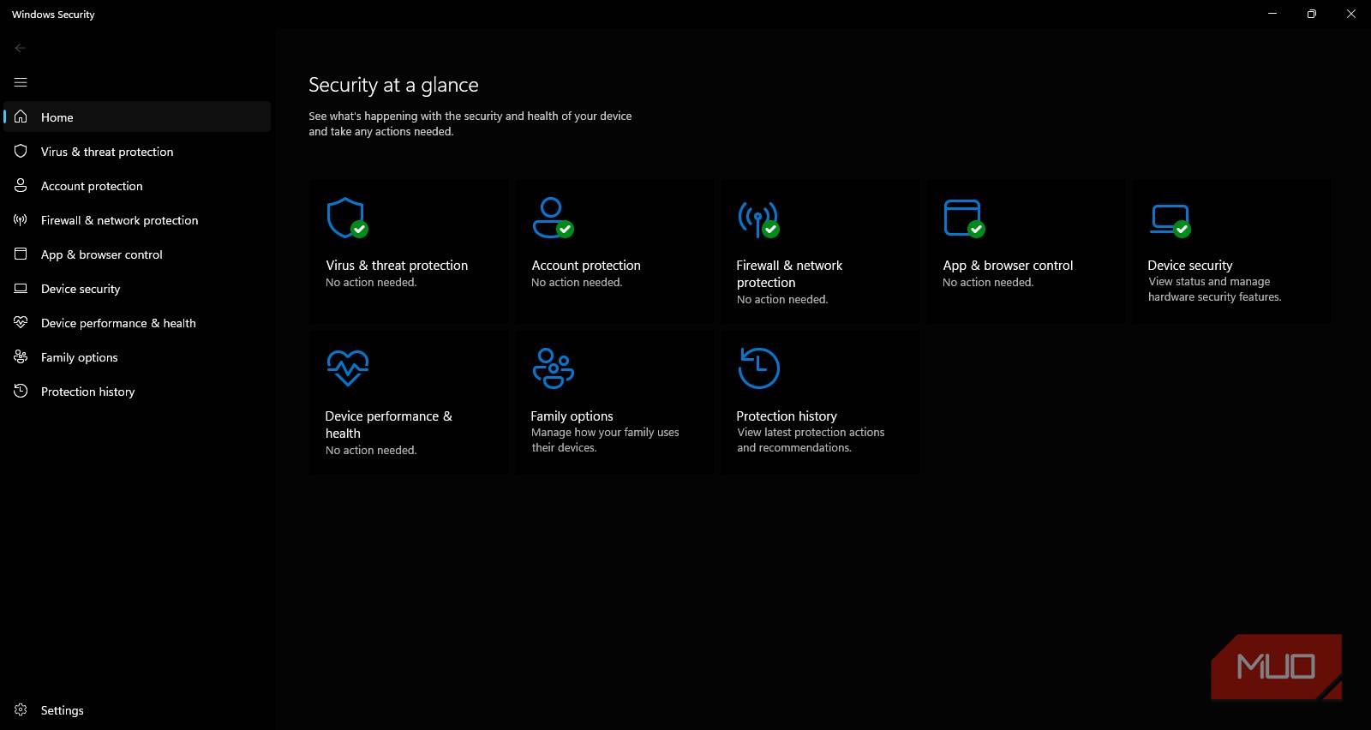Viewport: 1371px width, 730px height.
Task: Click 'No action needed.' under App & browser control card
Action: tap(988, 283)
